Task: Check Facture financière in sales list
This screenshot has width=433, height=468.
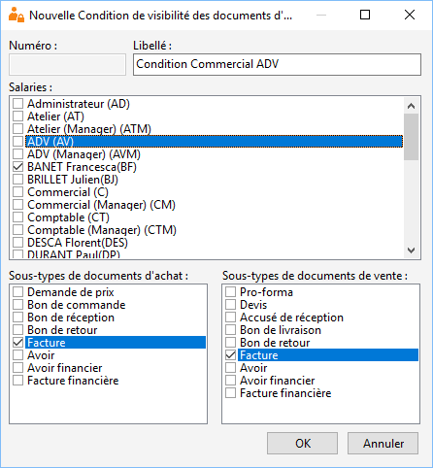Action: pos(231,393)
